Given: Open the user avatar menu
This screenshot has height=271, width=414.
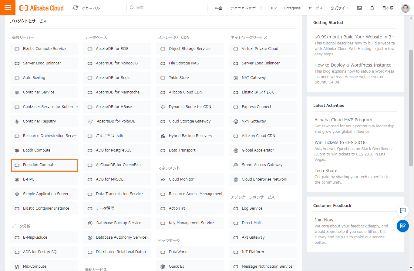Looking at the screenshot, I should [x=405, y=8].
